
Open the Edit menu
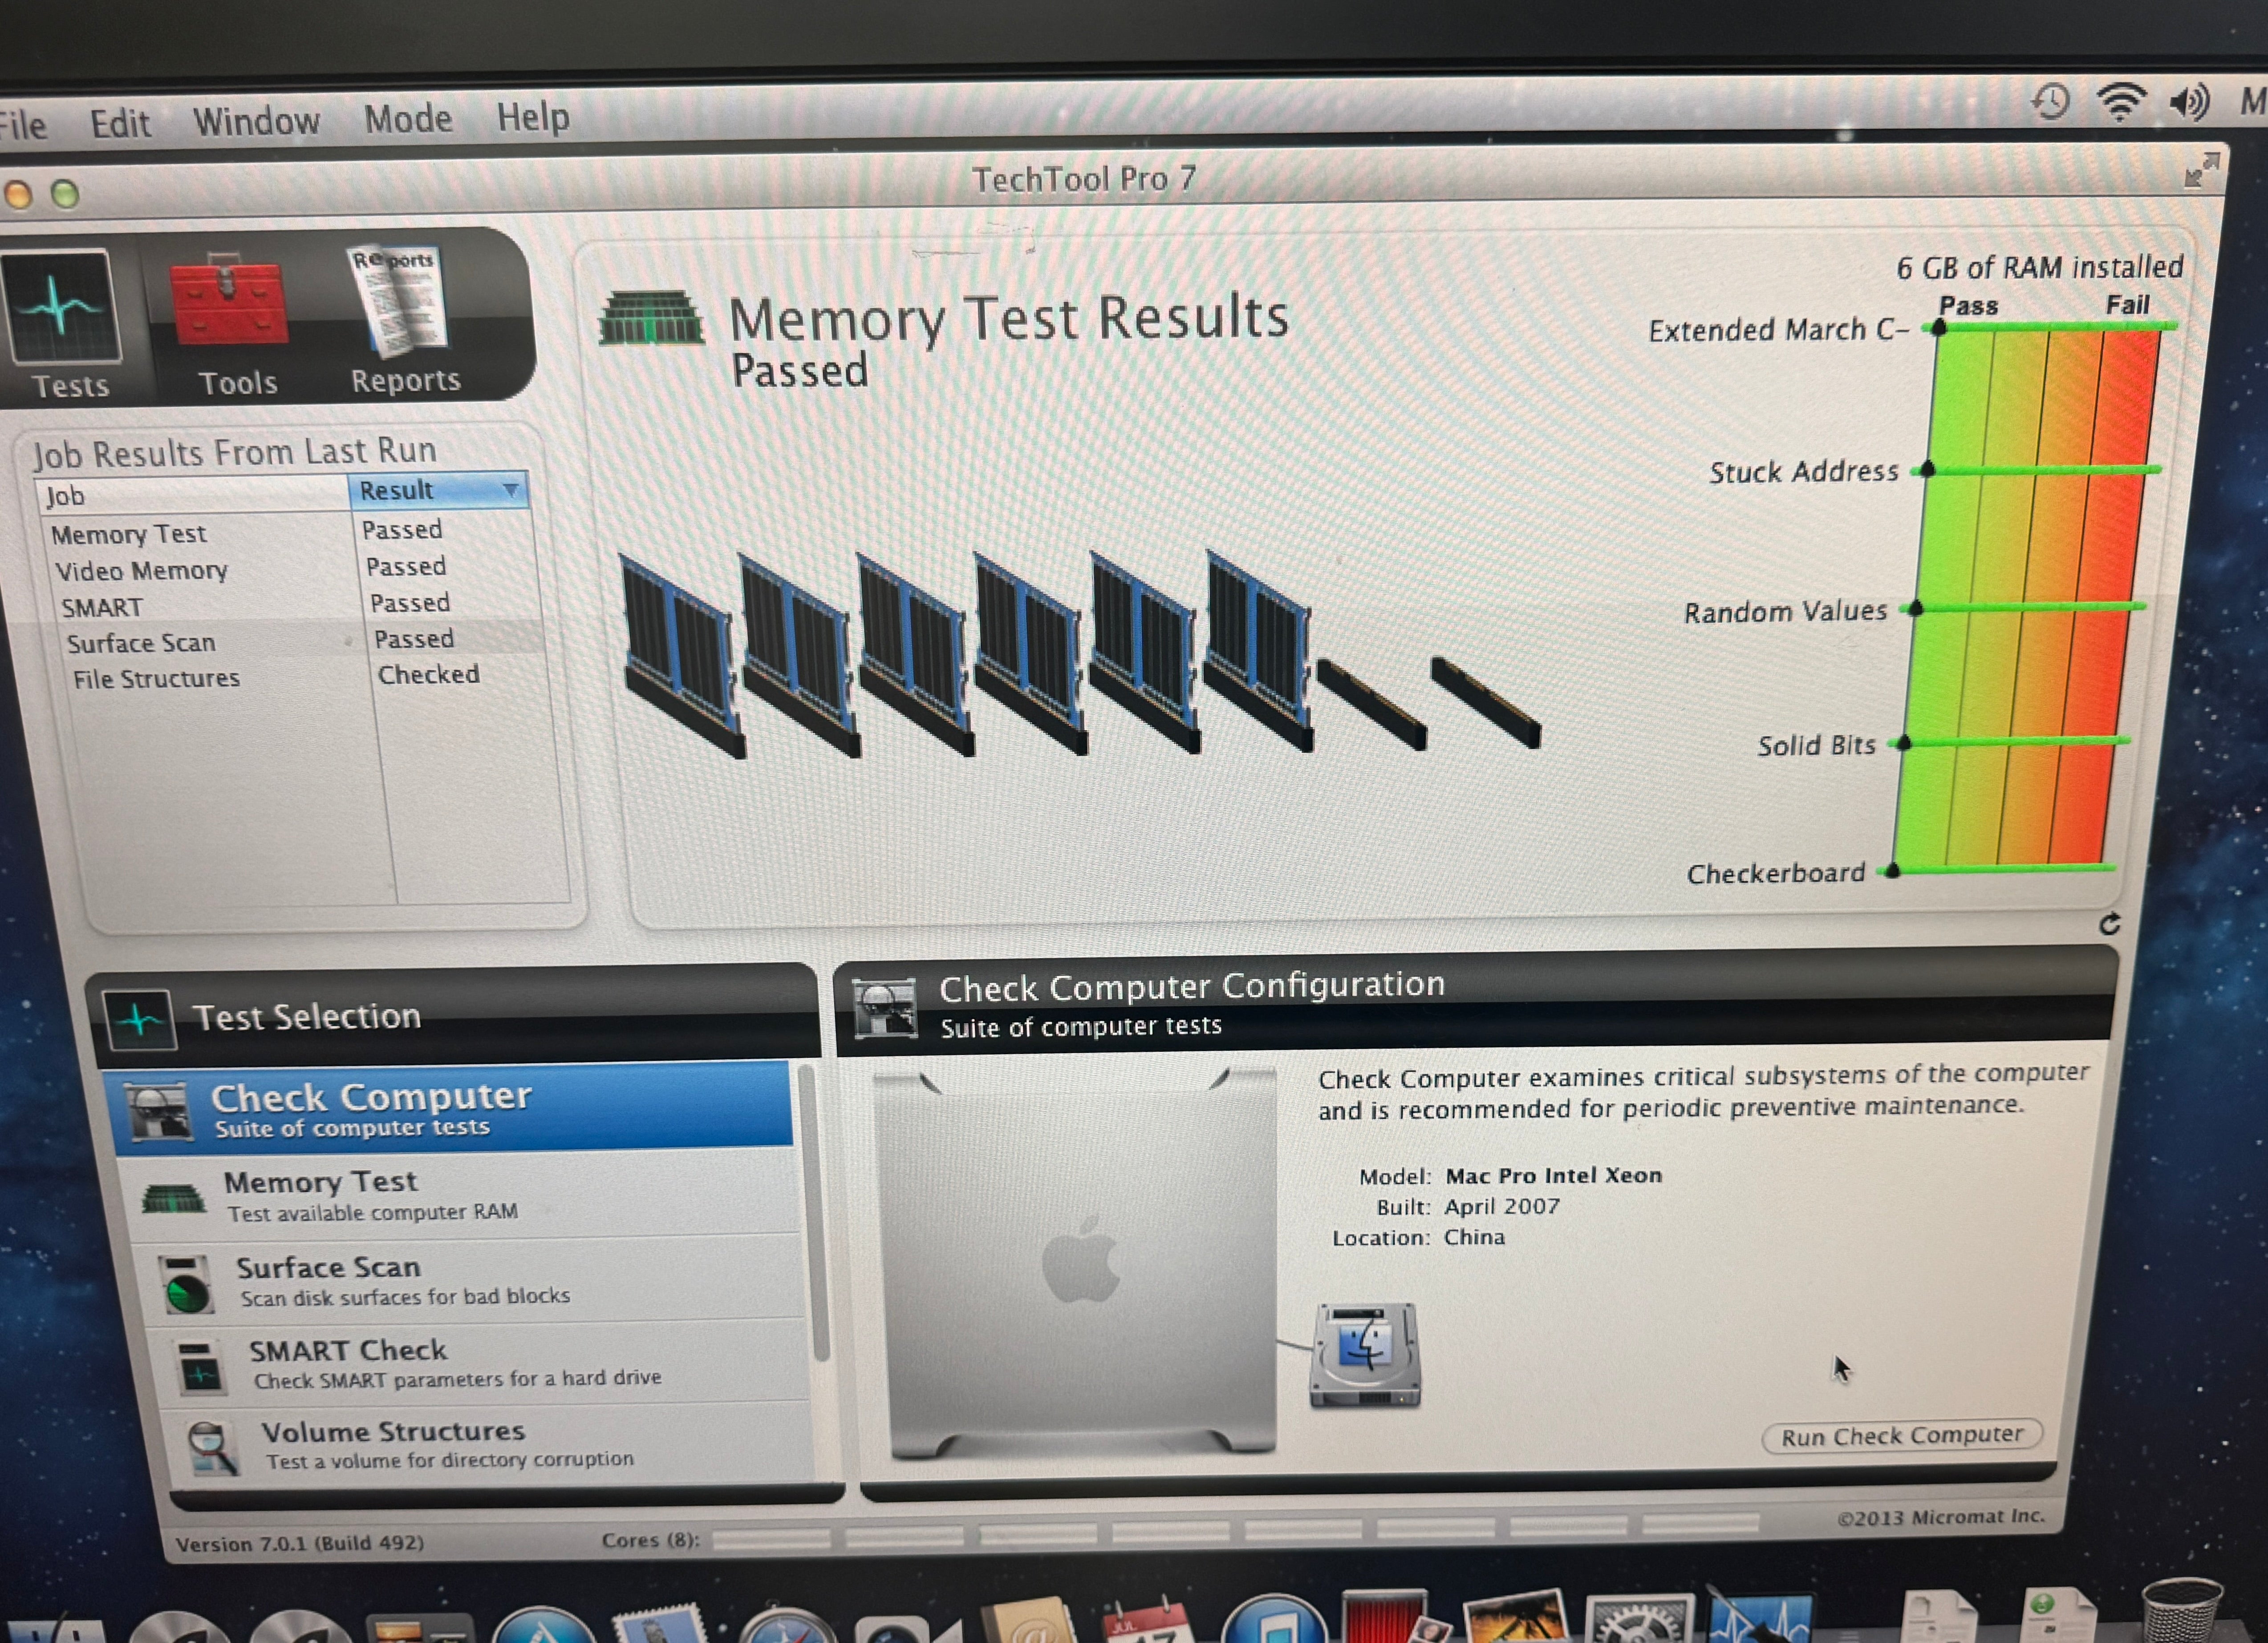[x=120, y=124]
